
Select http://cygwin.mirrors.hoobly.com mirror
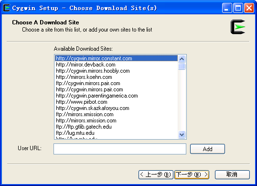[117, 71]
